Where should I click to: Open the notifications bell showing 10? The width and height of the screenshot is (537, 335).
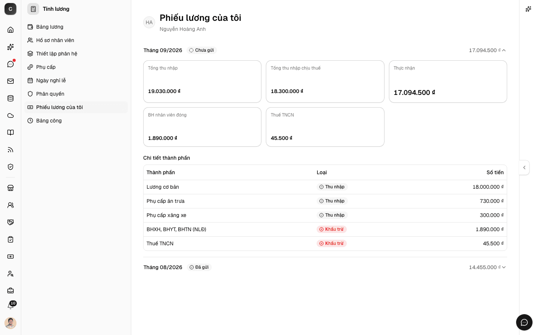[10, 306]
